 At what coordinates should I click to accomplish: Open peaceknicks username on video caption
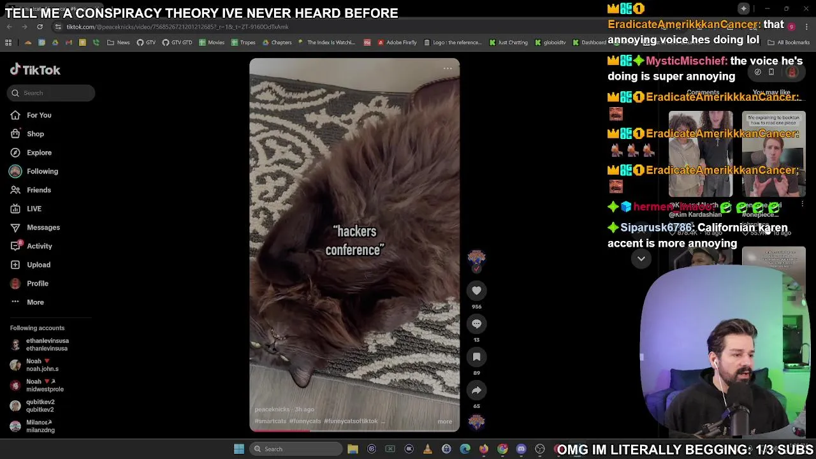click(272, 409)
